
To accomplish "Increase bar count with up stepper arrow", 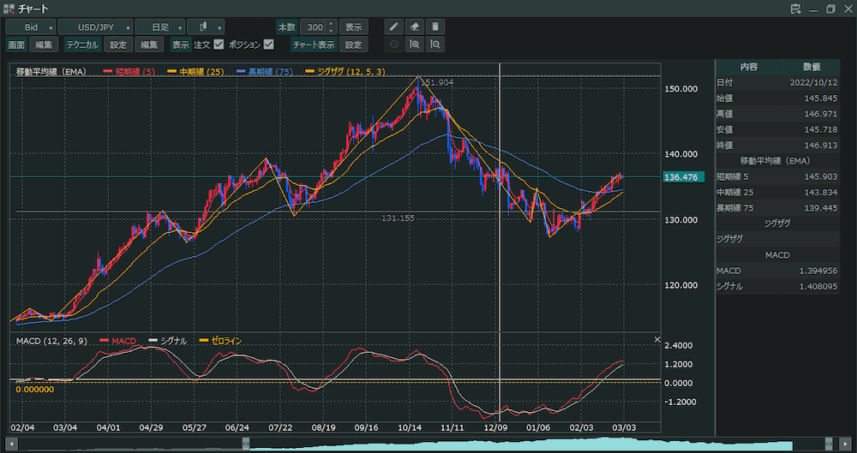I will point(331,23).
